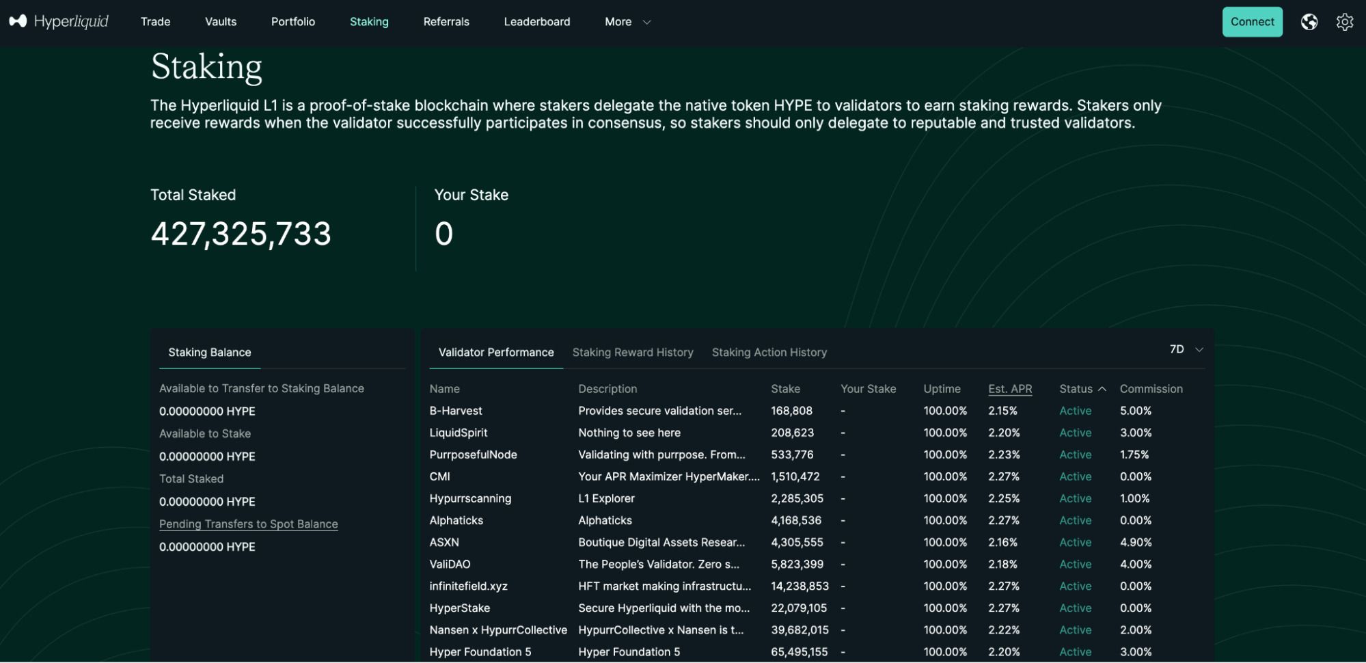Viewport: 1366px width, 663px height.
Task: Open Pending Transfers to Spot Balance link
Action: 248,524
